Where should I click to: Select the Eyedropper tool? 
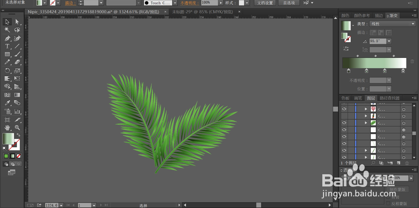(7, 103)
